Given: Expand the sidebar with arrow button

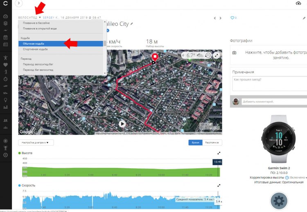Looking at the screenshot, I should pyautogui.click(x=19, y=3).
